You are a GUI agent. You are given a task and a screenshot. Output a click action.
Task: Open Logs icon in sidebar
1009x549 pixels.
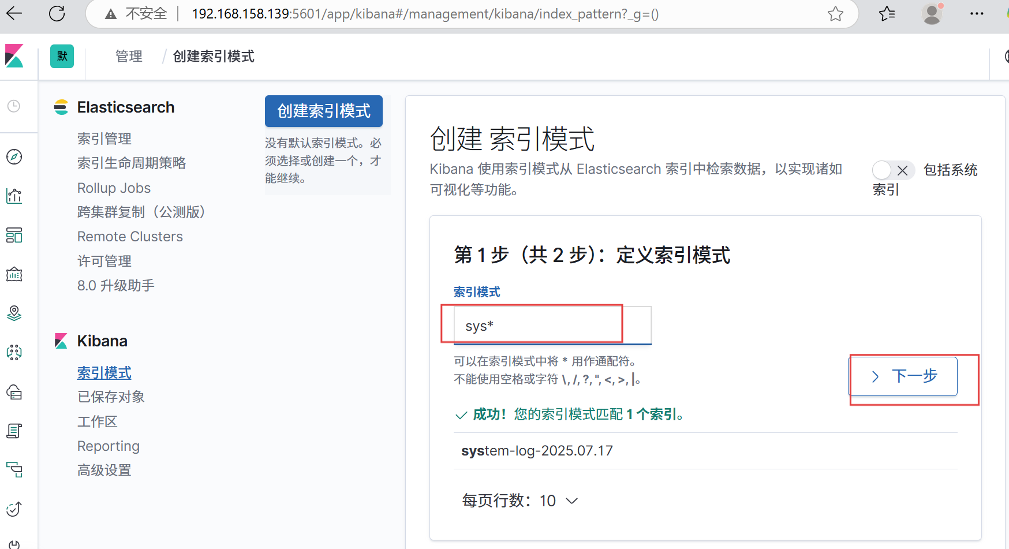pyautogui.click(x=14, y=431)
